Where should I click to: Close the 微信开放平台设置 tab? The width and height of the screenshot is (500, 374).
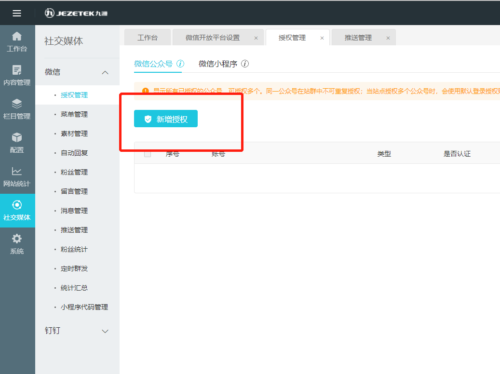[256, 38]
